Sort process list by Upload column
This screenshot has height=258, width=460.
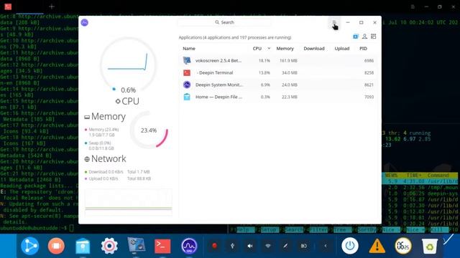pyautogui.click(x=342, y=49)
